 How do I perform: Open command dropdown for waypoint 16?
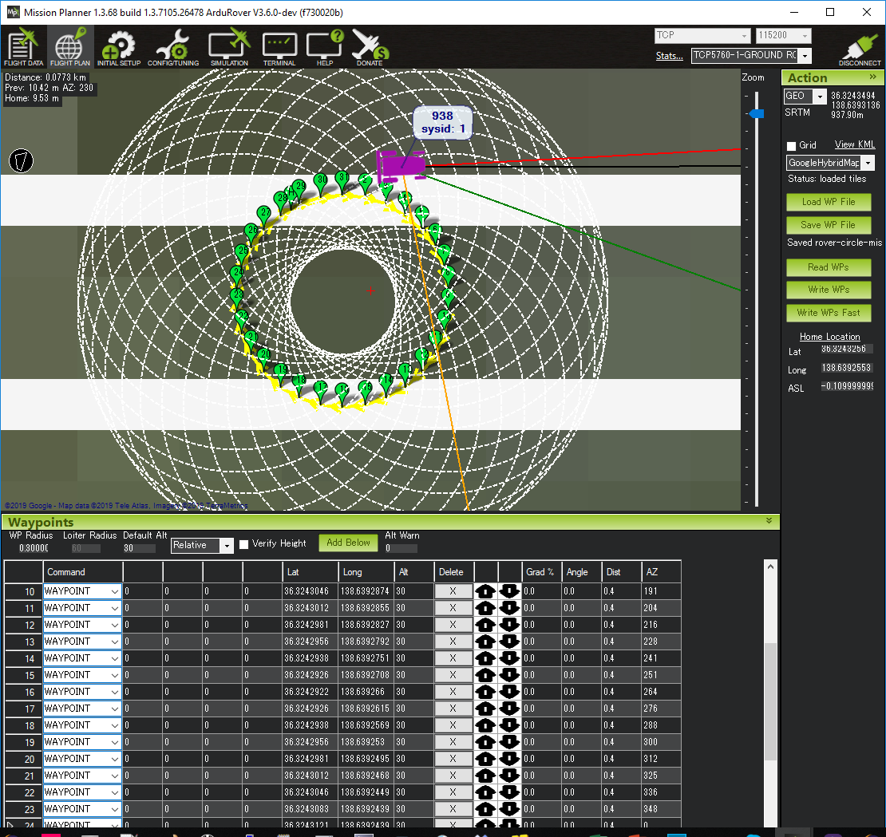coord(115,692)
